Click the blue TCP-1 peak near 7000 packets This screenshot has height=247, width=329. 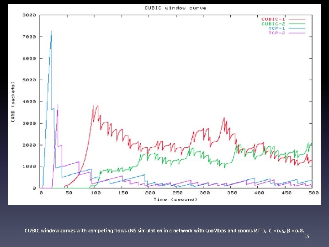point(51,32)
